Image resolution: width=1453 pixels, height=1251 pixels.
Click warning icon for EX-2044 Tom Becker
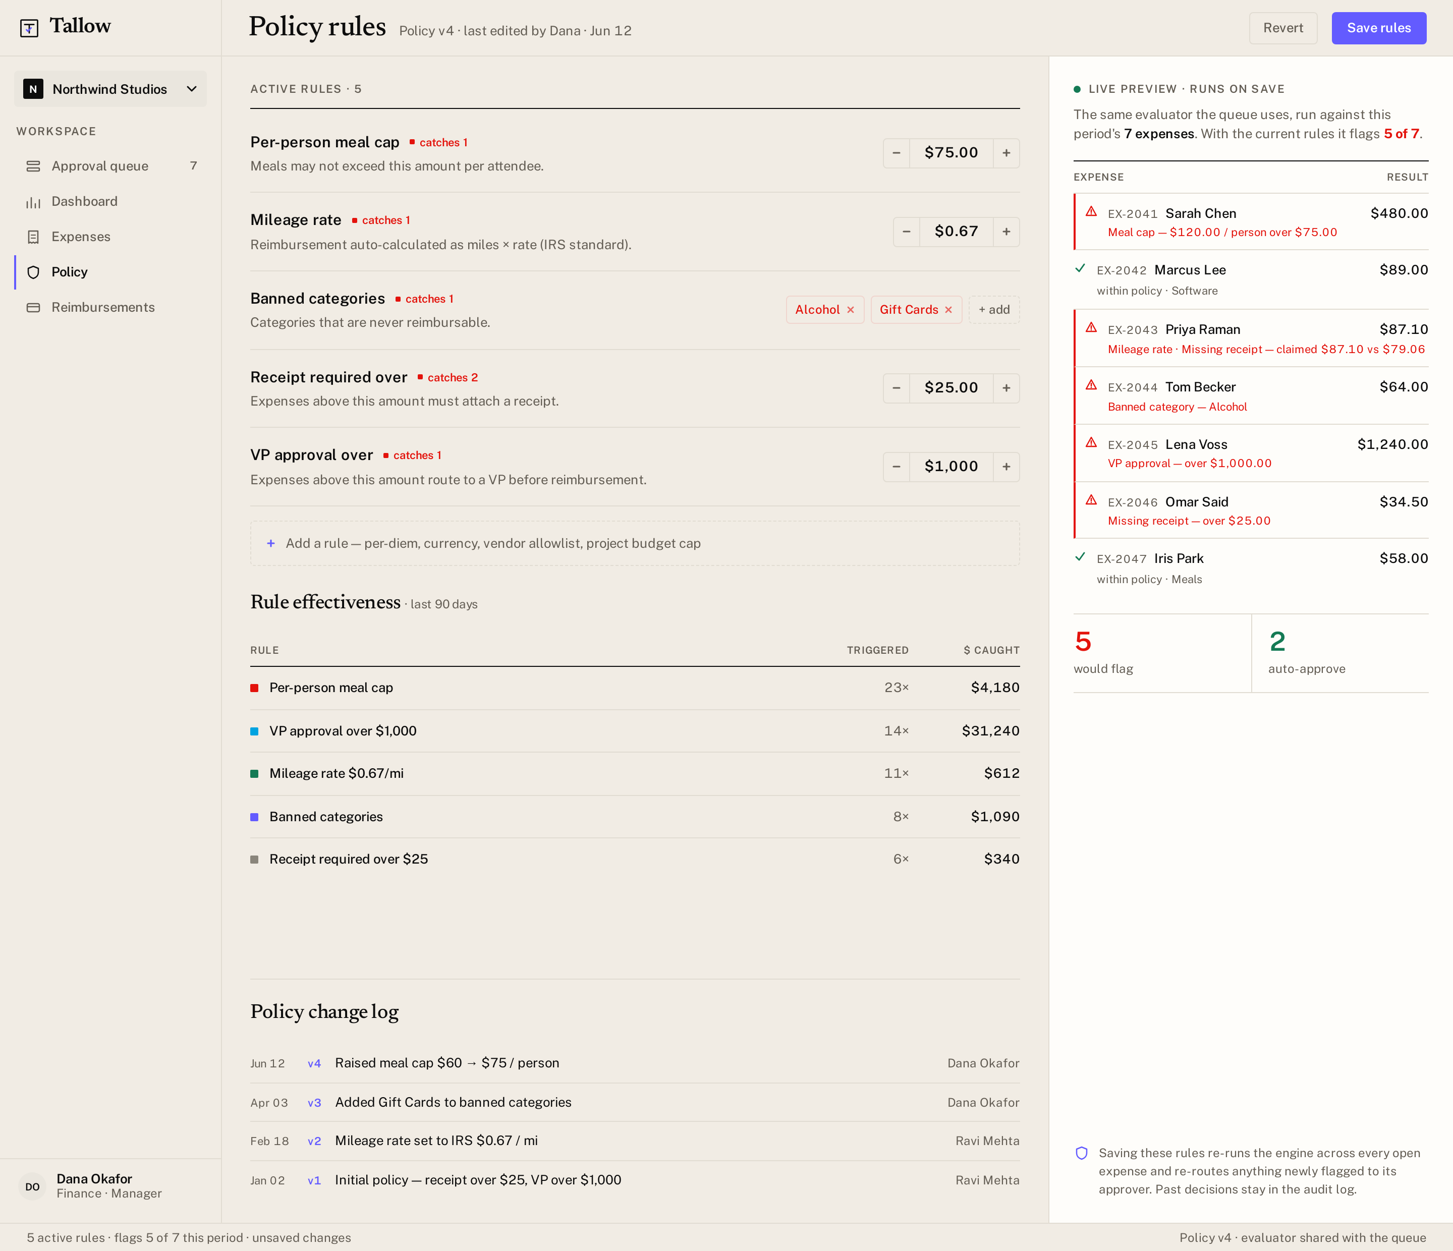[x=1091, y=385]
